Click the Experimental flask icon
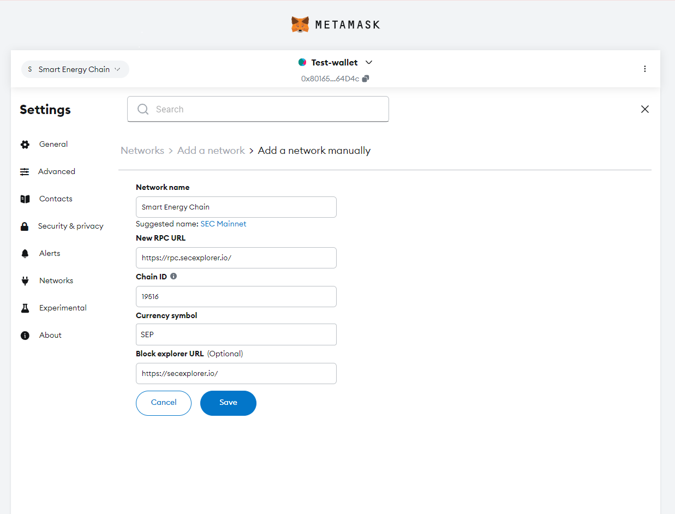Viewport: 675px width, 514px height. (x=25, y=308)
